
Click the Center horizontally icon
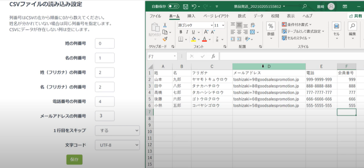tap(239, 32)
